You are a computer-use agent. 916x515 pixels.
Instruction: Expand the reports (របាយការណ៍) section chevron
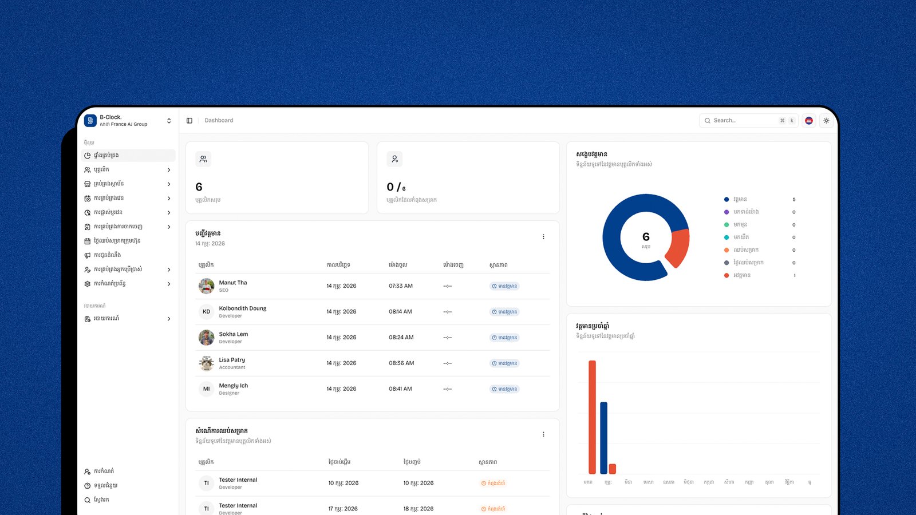[169, 319]
